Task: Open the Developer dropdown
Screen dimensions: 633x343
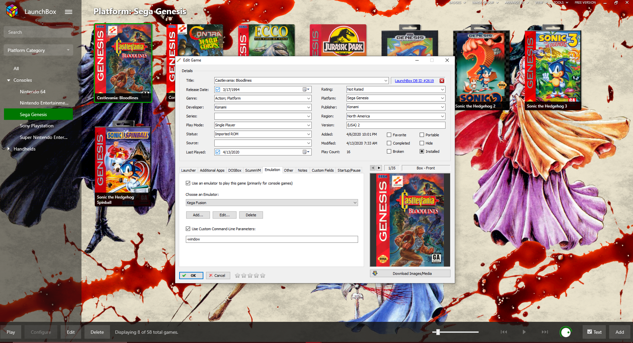Action: click(309, 107)
